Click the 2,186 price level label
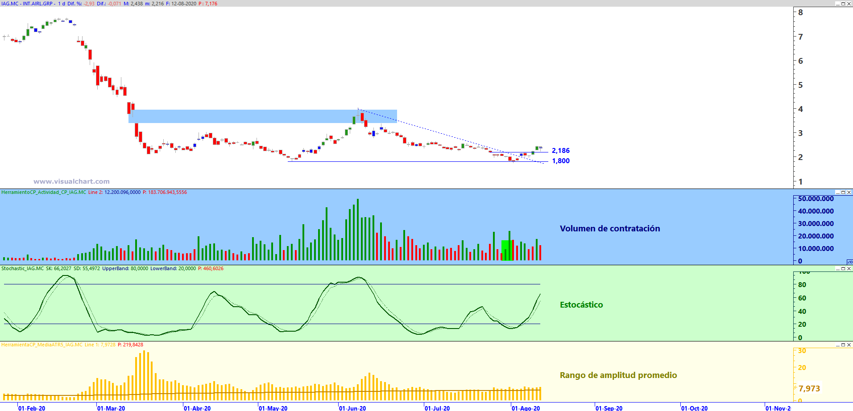The image size is (853, 411). coord(561,151)
